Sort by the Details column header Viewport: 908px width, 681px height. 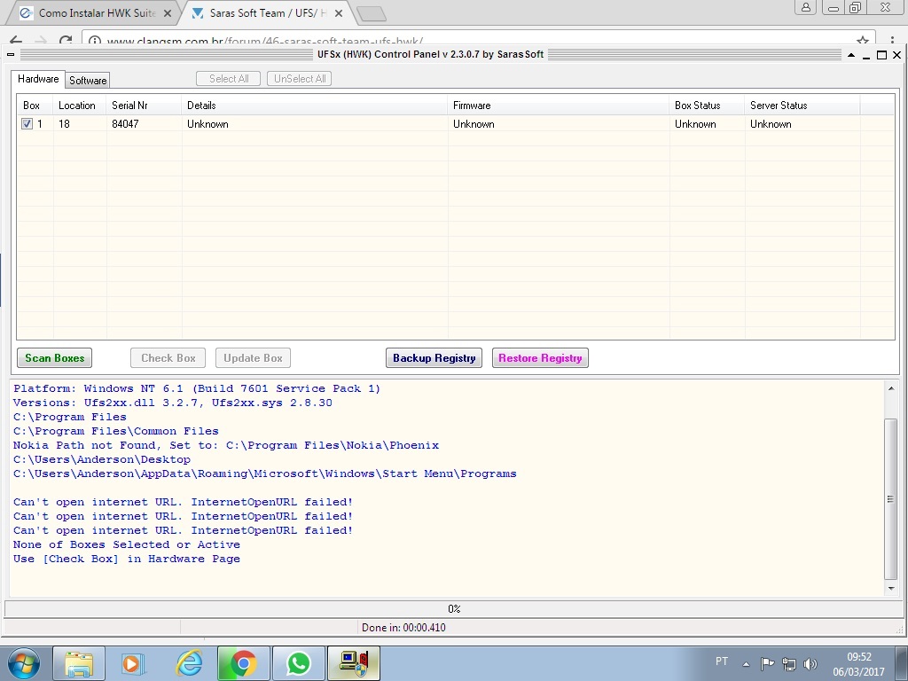tap(315, 106)
